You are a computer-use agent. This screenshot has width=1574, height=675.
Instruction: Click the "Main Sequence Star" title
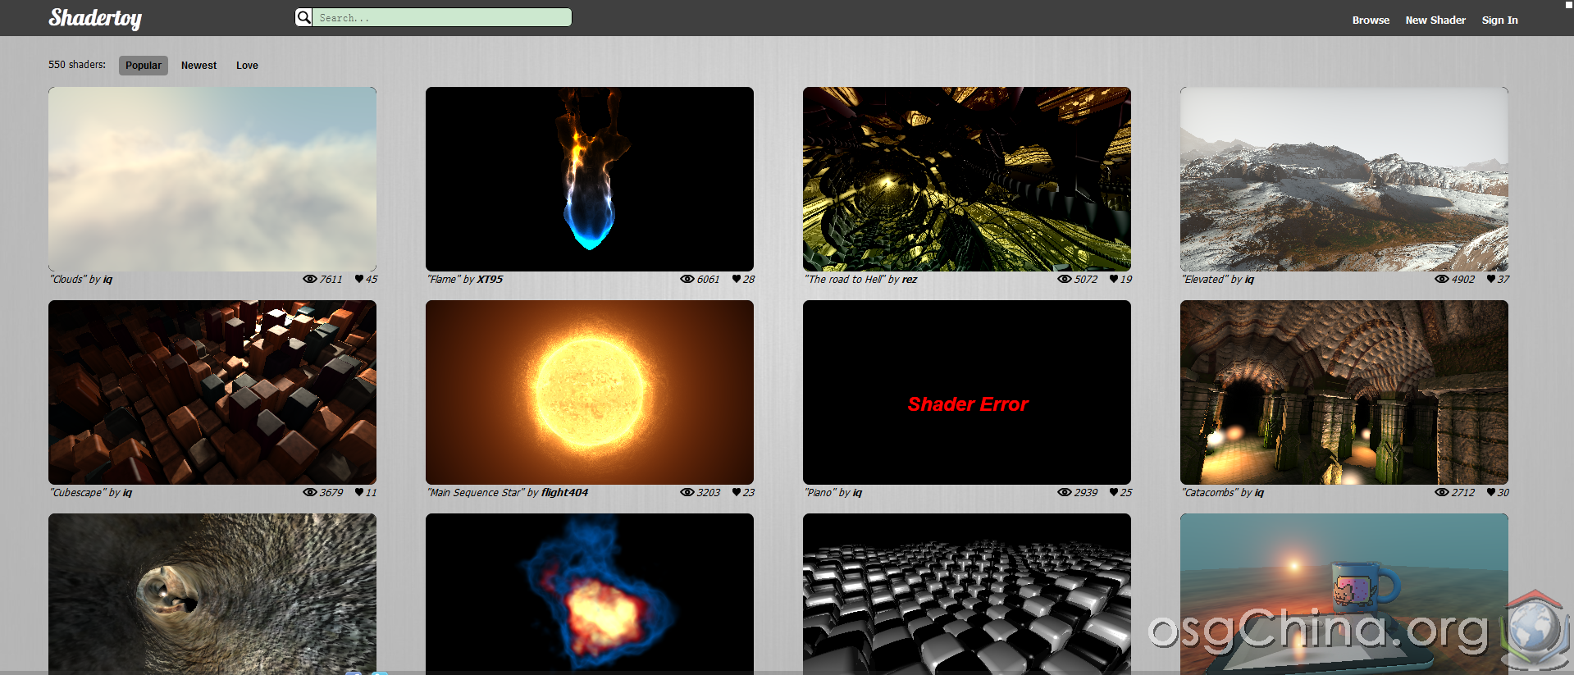coord(476,493)
